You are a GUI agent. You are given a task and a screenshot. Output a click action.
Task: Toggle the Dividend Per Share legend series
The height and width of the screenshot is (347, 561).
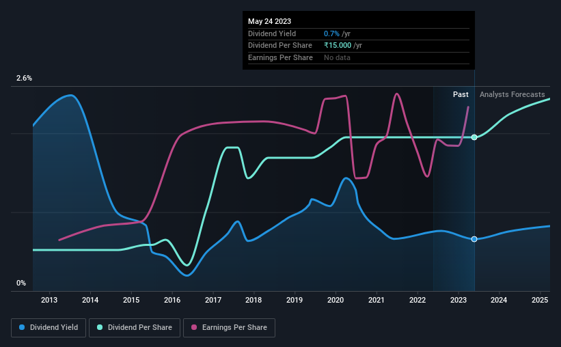(135, 328)
